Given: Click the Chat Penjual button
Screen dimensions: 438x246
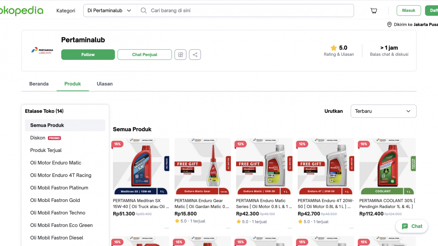Looking at the screenshot, I should pos(144,54).
